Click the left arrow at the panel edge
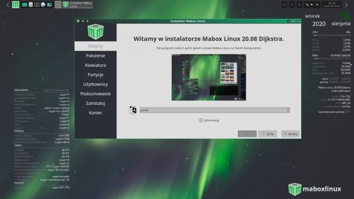Image resolution: width=354 pixels, height=199 pixels. pyautogui.click(x=7, y=5)
